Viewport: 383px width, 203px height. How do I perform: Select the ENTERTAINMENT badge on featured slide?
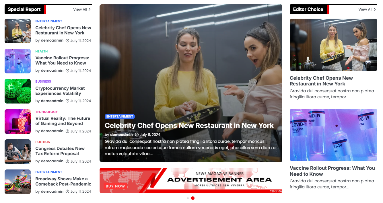point(120,117)
